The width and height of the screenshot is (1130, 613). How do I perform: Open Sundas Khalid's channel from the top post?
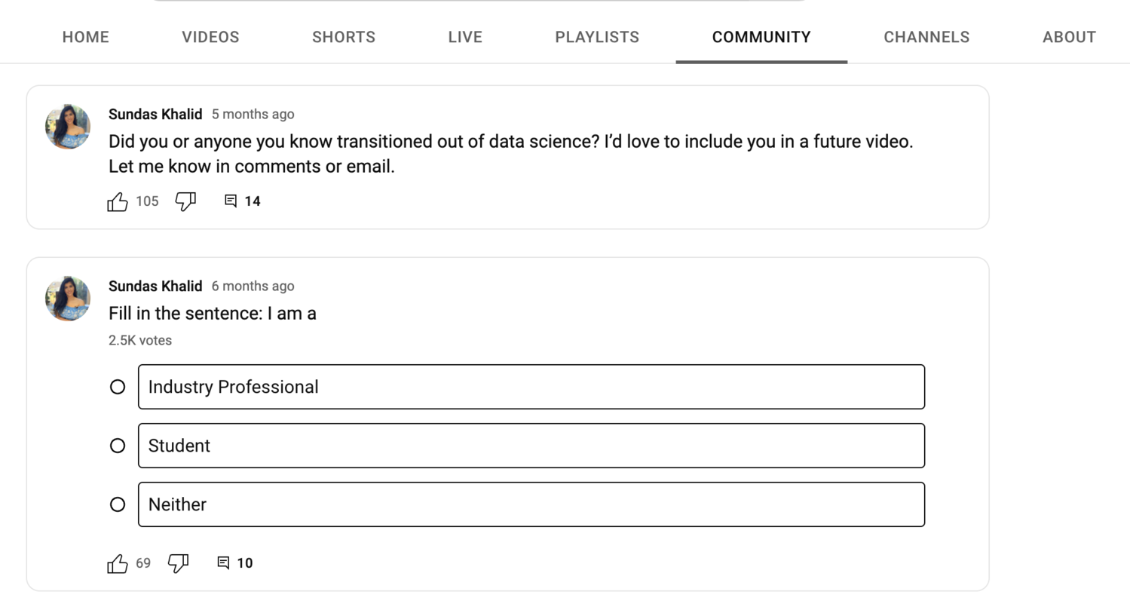(155, 114)
